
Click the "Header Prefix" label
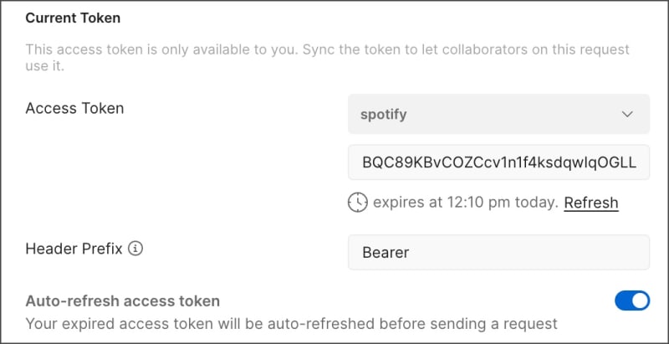click(x=74, y=249)
